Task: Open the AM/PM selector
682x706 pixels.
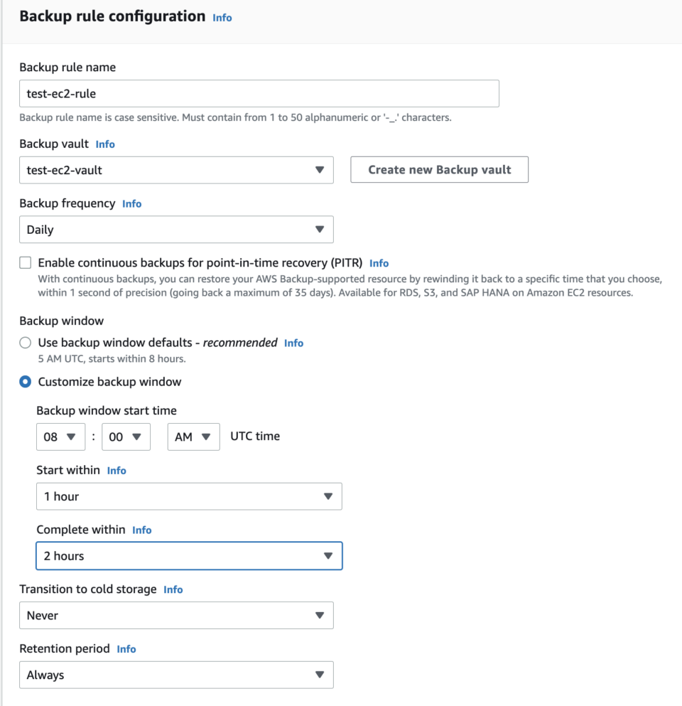Action: [193, 437]
